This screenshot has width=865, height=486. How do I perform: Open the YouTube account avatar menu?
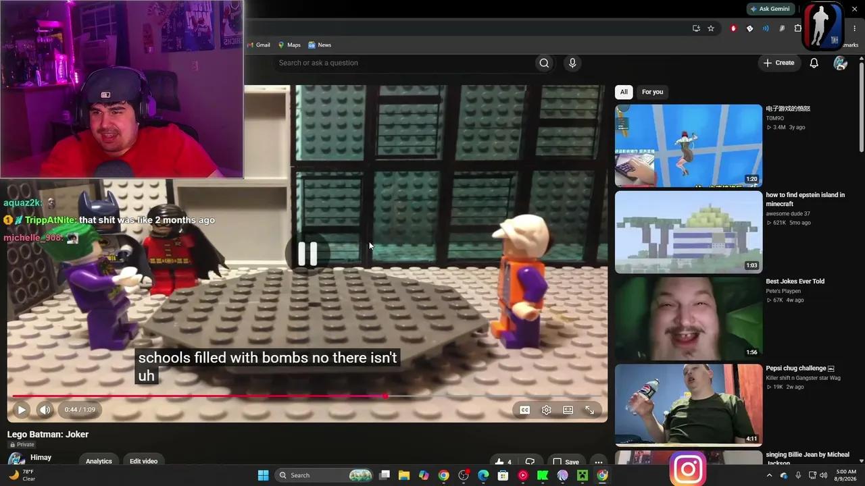tap(840, 63)
